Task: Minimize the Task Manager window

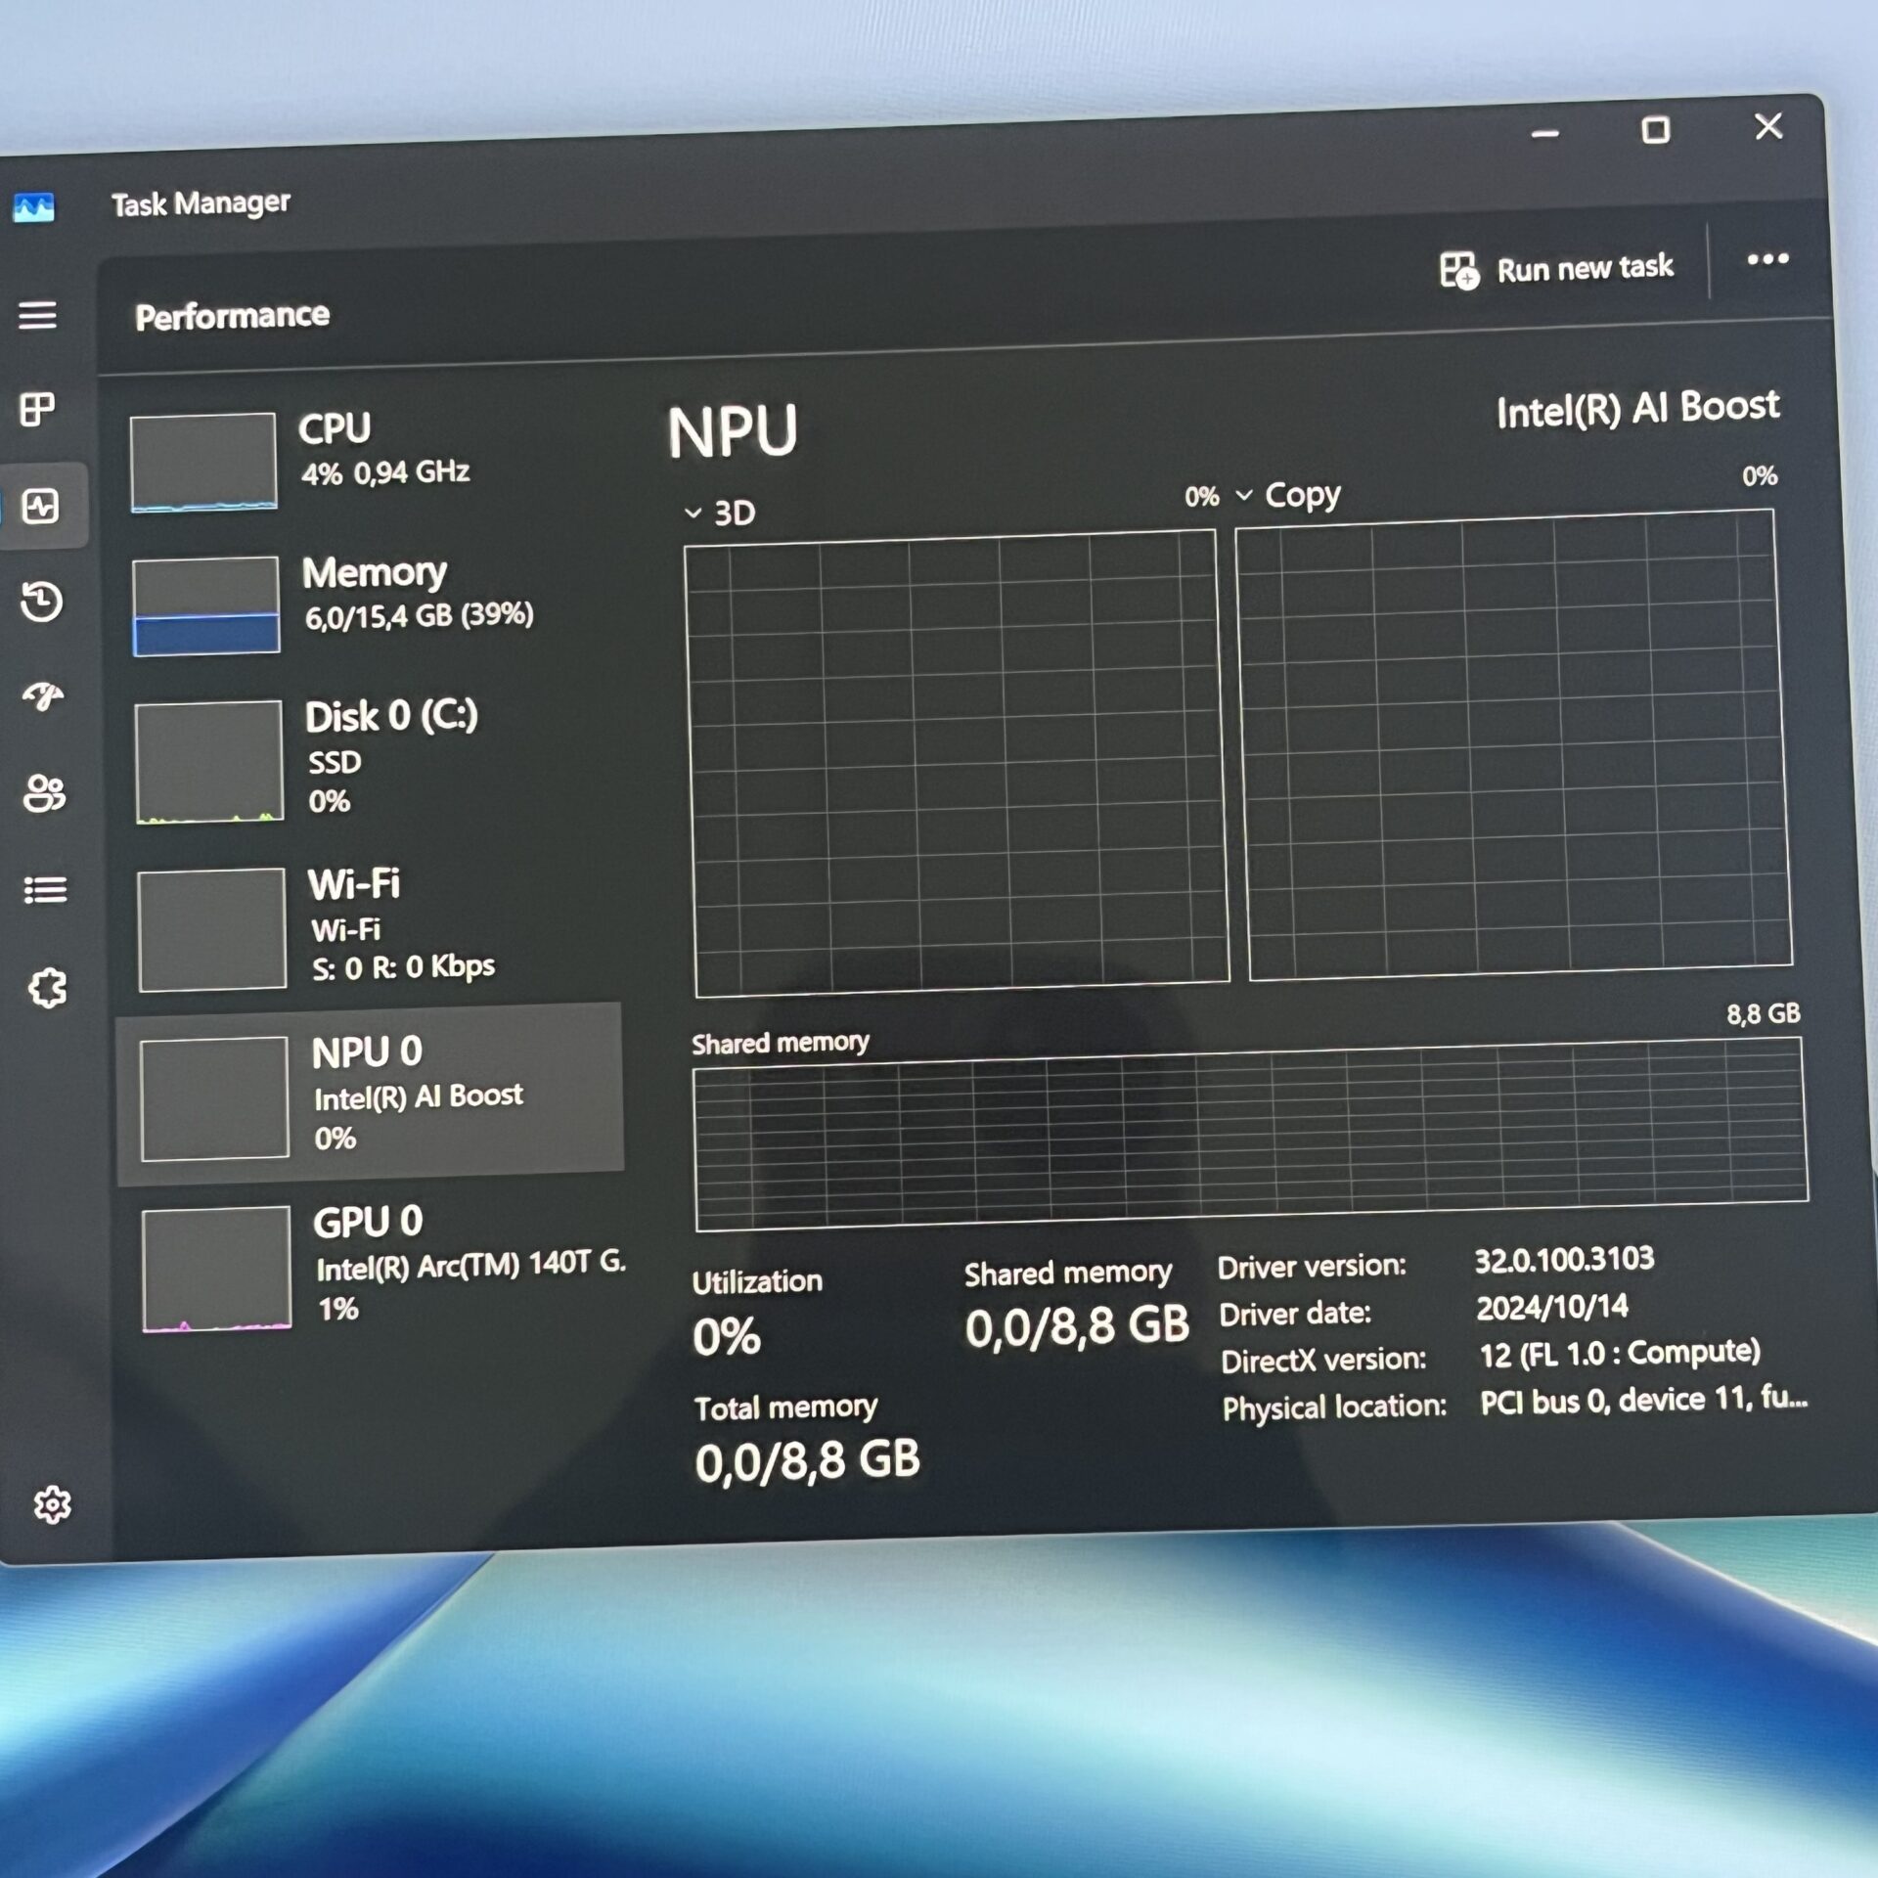Action: coord(1545,134)
